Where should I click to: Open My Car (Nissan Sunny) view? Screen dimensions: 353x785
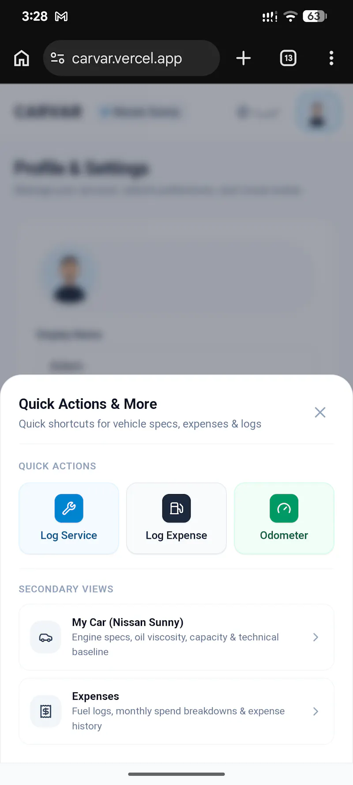tap(176, 637)
